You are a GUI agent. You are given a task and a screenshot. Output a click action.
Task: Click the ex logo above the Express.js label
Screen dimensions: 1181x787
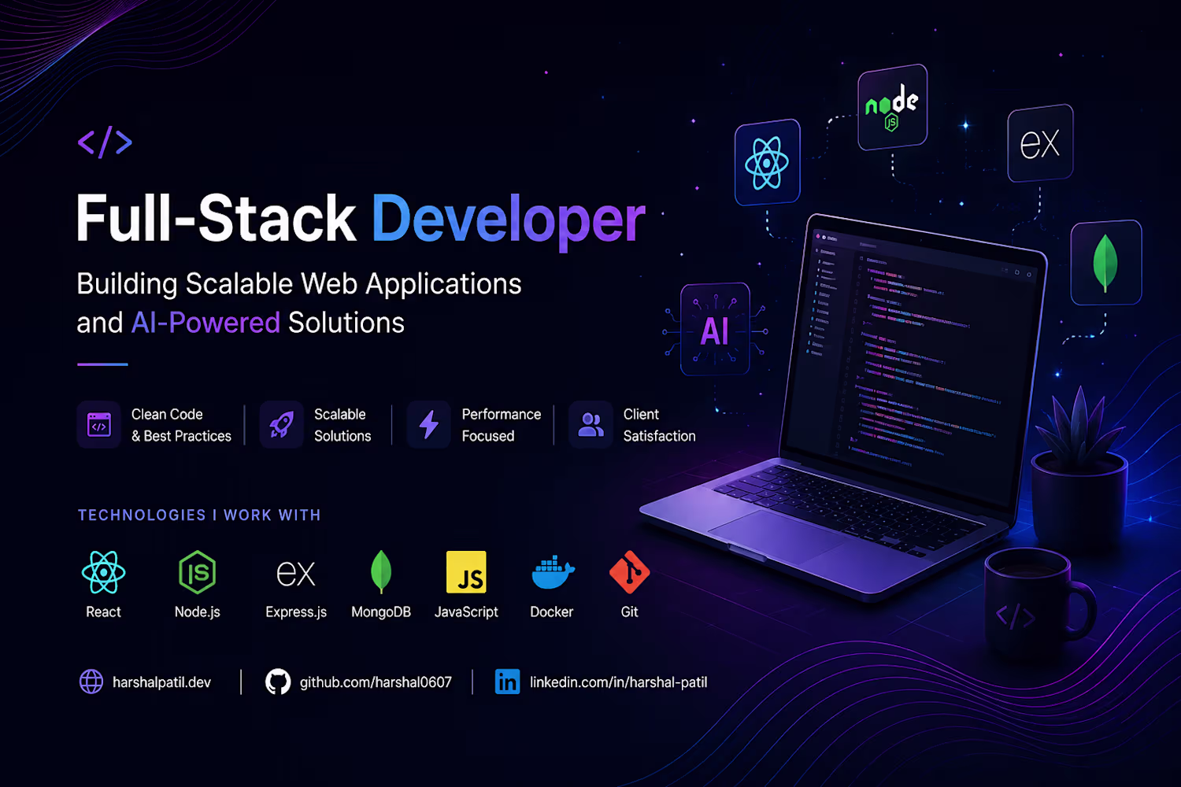pyautogui.click(x=296, y=574)
